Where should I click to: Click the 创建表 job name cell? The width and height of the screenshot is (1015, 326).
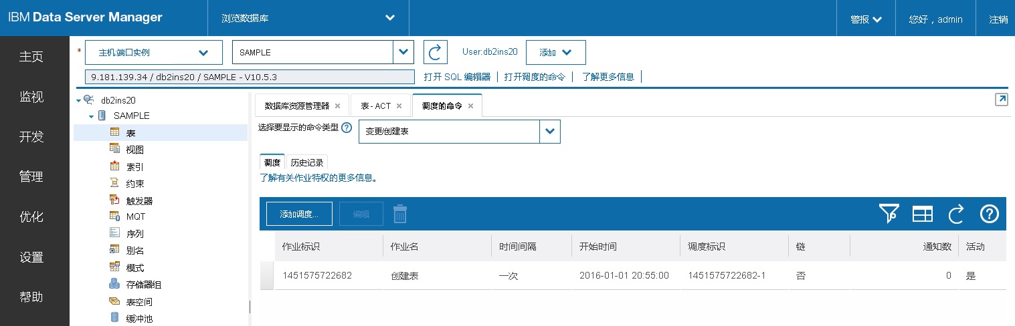pyautogui.click(x=405, y=275)
